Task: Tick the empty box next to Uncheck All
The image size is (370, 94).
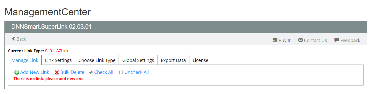Action: pyautogui.click(x=121, y=73)
